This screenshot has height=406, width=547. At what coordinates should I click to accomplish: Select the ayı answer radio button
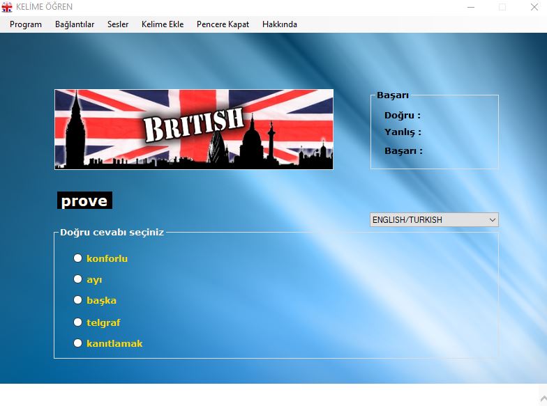click(x=77, y=279)
